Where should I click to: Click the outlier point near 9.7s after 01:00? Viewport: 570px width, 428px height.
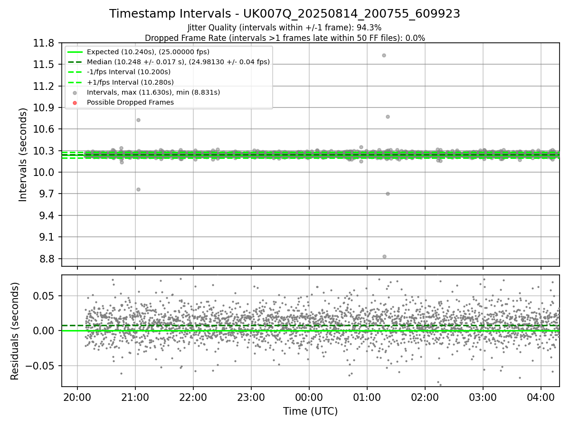pyautogui.click(x=388, y=194)
